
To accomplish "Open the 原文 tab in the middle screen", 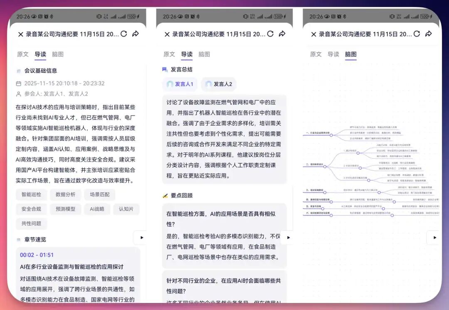I will (x=169, y=54).
